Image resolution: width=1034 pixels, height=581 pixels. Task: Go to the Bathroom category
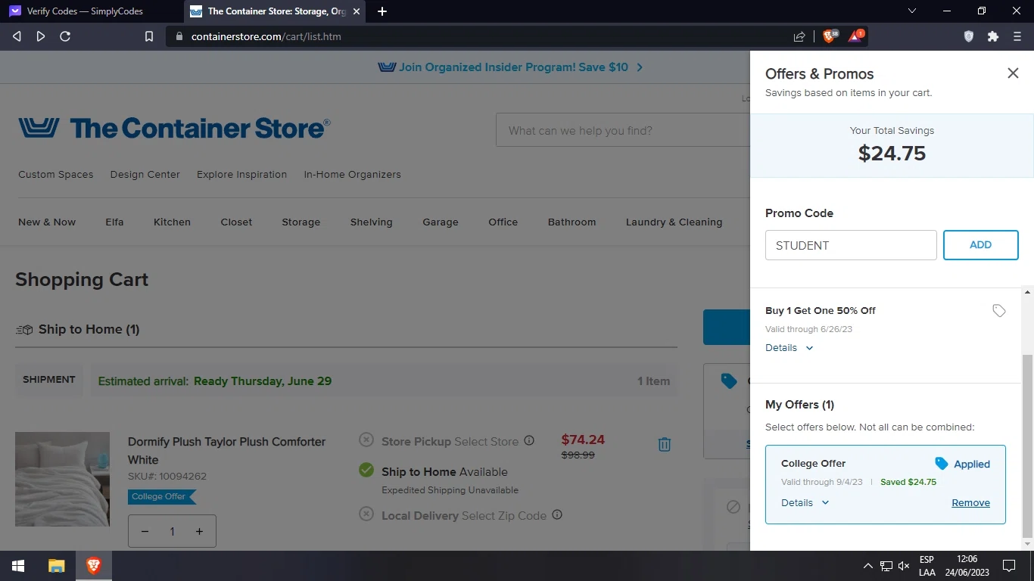pos(572,222)
